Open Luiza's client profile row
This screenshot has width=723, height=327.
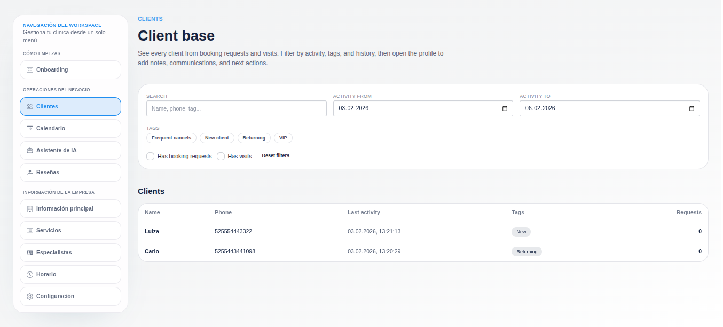152,232
